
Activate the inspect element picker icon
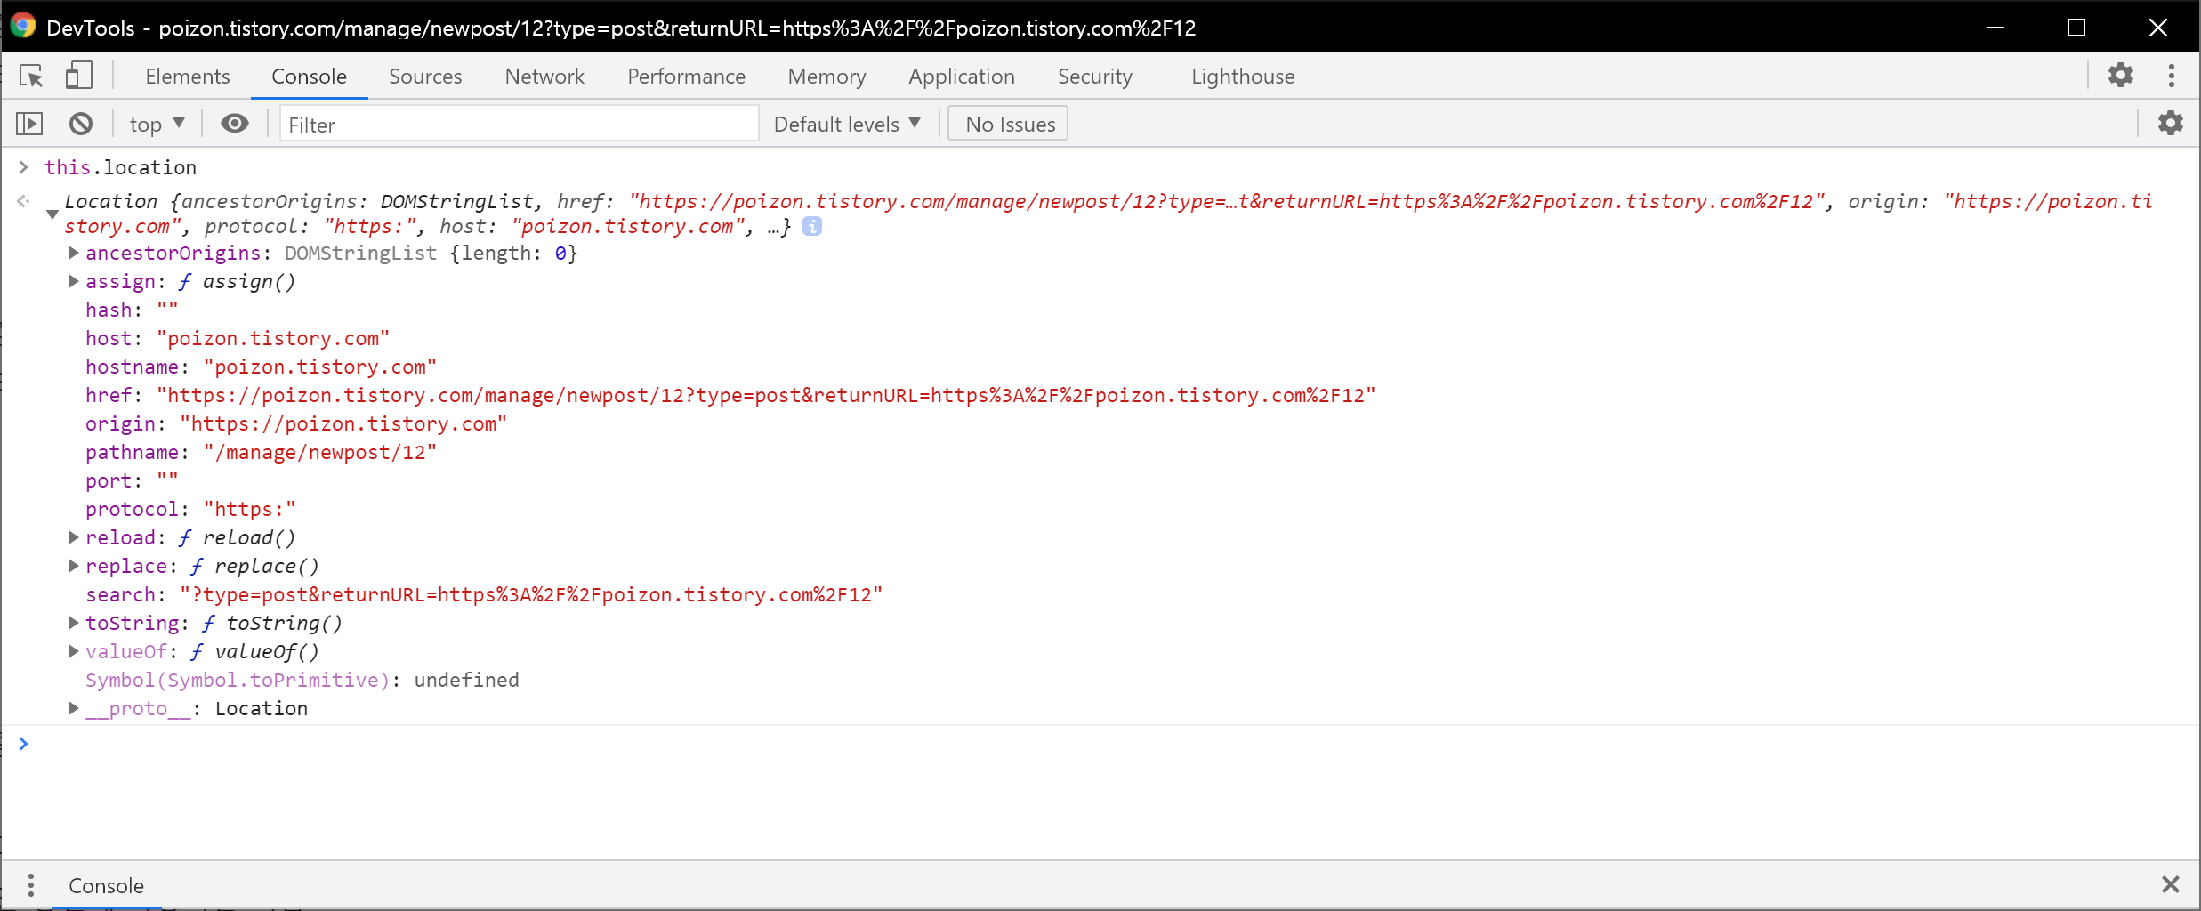31,77
